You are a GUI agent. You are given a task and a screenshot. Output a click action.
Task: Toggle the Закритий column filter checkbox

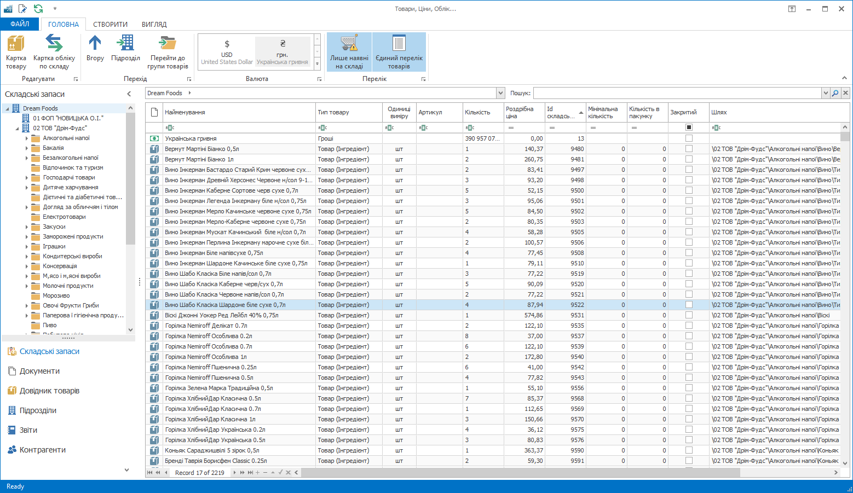689,127
